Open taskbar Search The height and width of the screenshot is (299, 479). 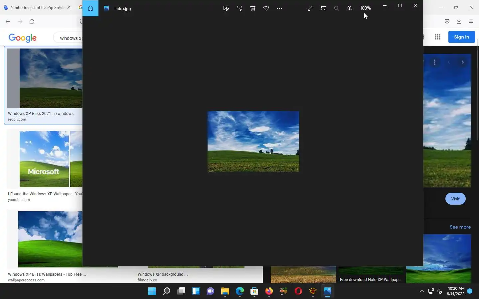167,291
